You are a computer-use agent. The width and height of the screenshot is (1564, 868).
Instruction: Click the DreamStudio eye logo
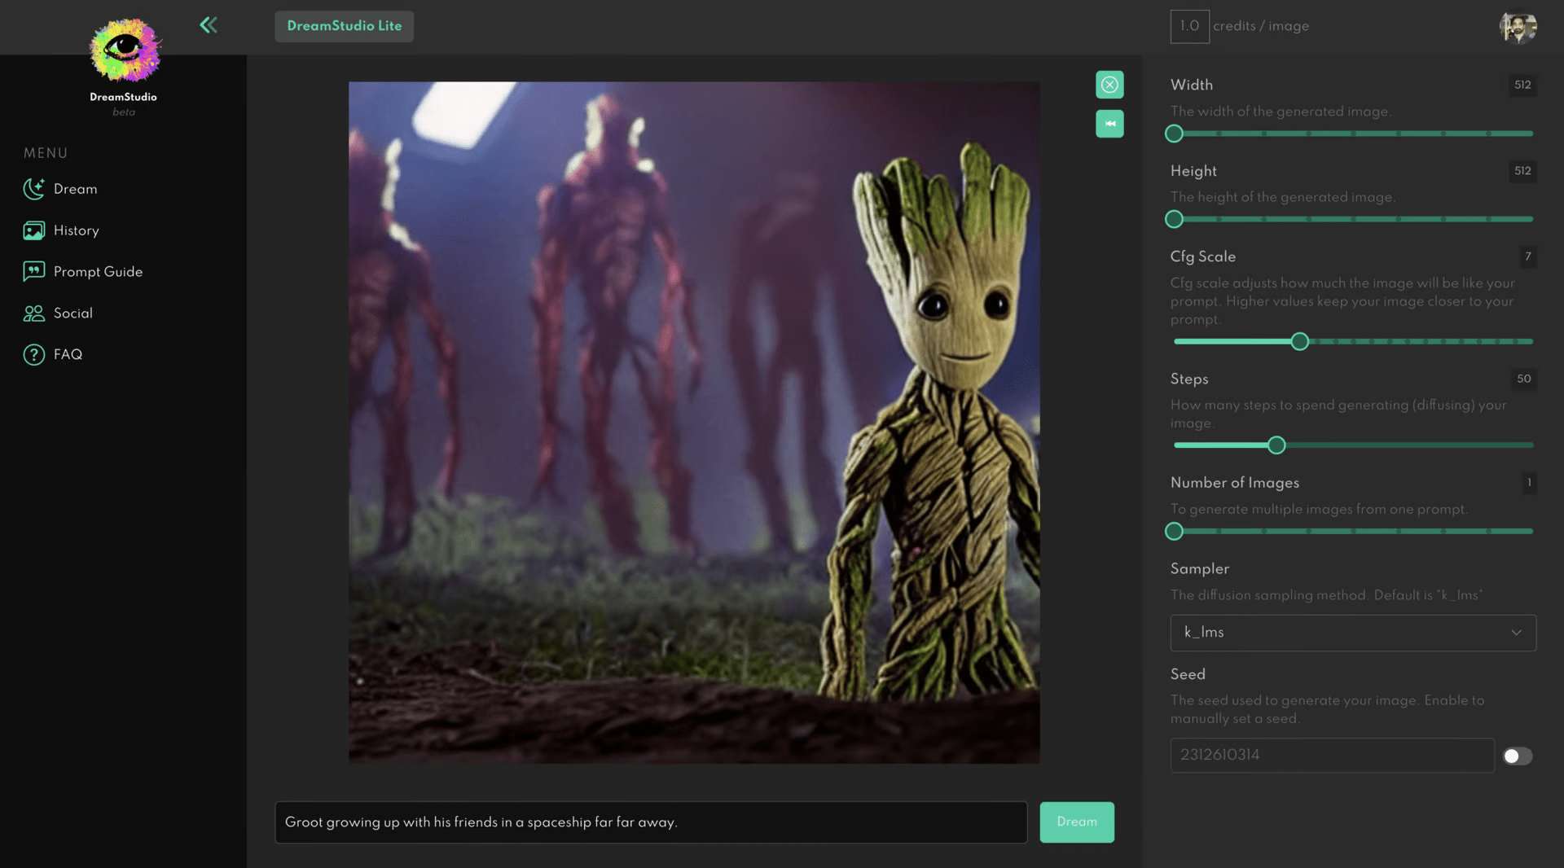[124, 49]
